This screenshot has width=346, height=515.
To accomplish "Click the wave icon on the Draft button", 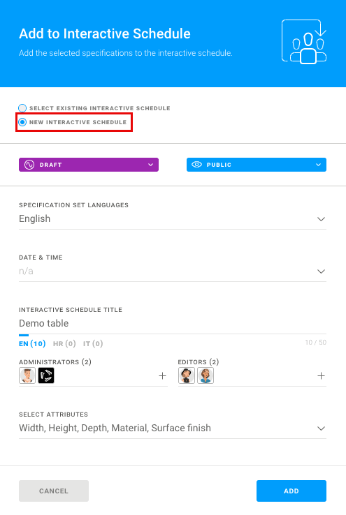I will point(29,165).
